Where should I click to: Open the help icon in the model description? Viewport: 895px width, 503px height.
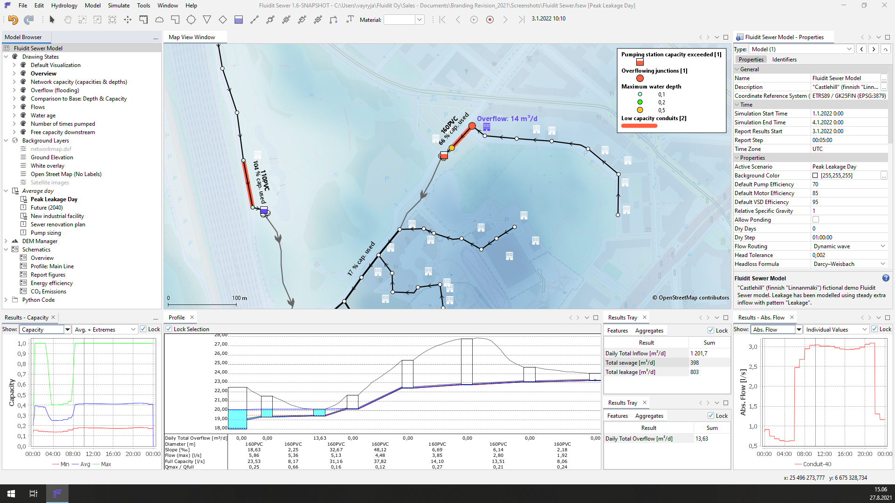[885, 278]
